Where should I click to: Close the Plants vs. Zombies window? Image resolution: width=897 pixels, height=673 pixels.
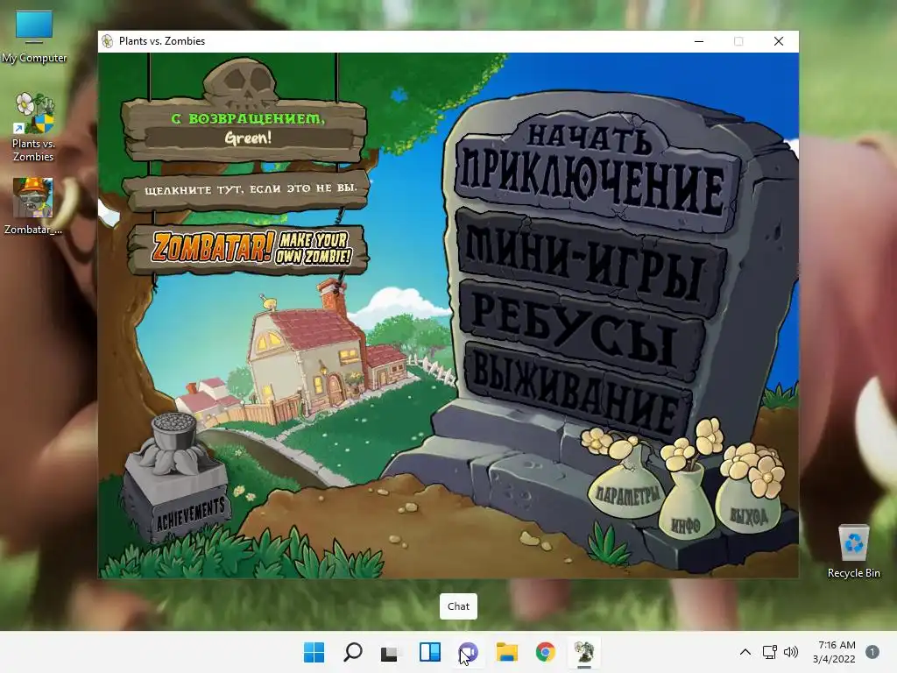(779, 41)
